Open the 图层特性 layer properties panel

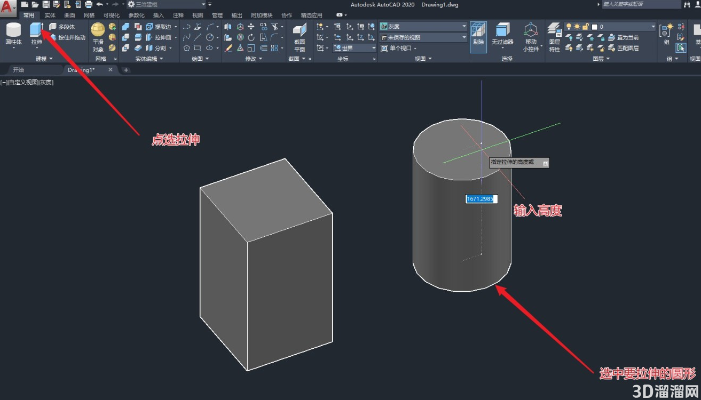click(x=555, y=37)
